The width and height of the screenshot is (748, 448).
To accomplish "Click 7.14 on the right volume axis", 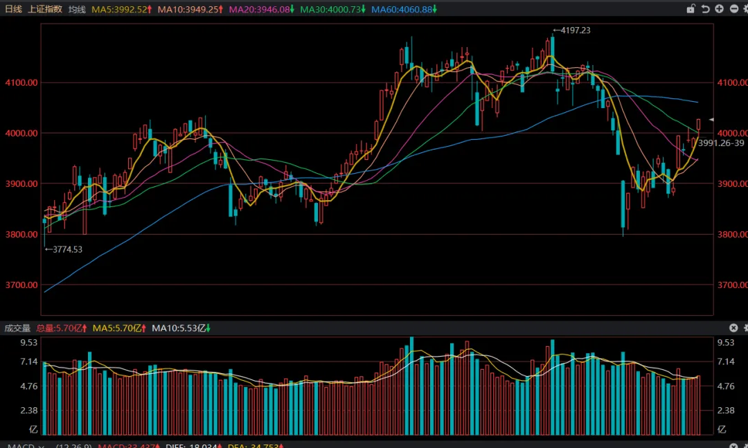I will (726, 361).
